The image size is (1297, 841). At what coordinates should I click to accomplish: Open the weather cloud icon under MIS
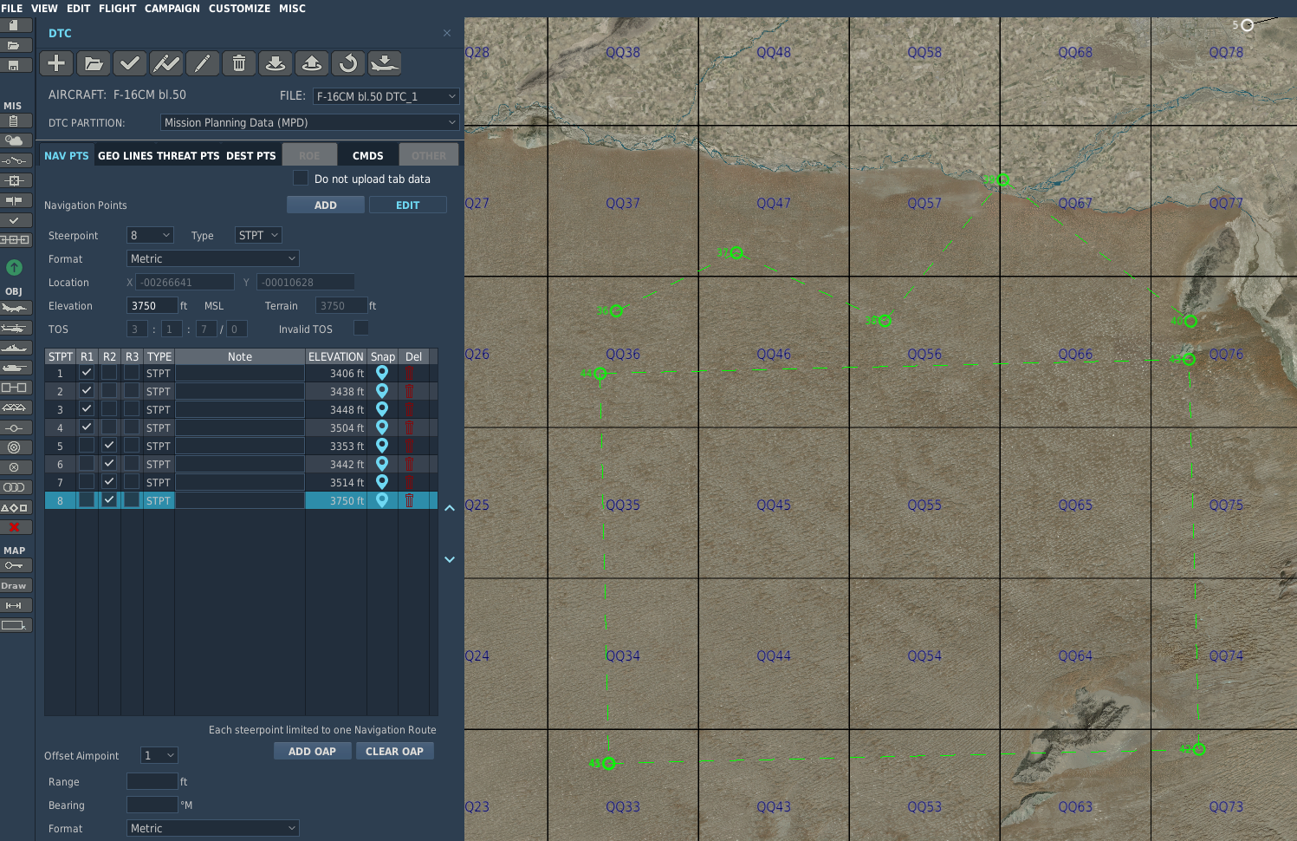15,140
